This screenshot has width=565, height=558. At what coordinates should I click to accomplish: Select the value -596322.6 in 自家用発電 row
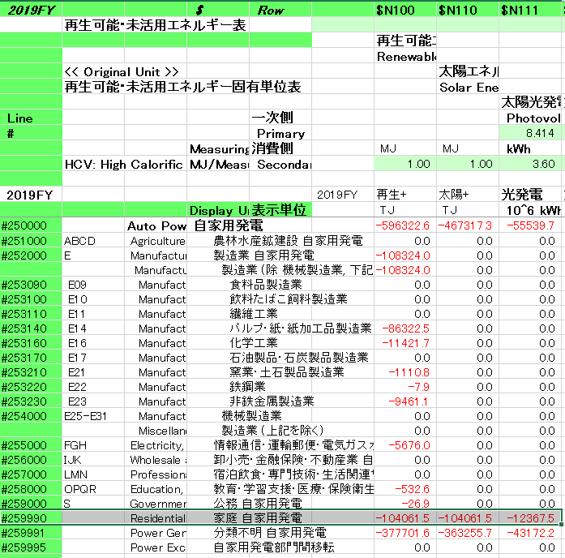pyautogui.click(x=405, y=225)
